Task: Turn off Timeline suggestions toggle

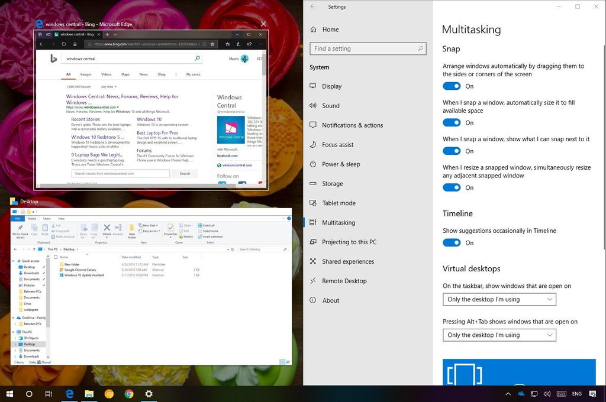Action: coord(452,242)
